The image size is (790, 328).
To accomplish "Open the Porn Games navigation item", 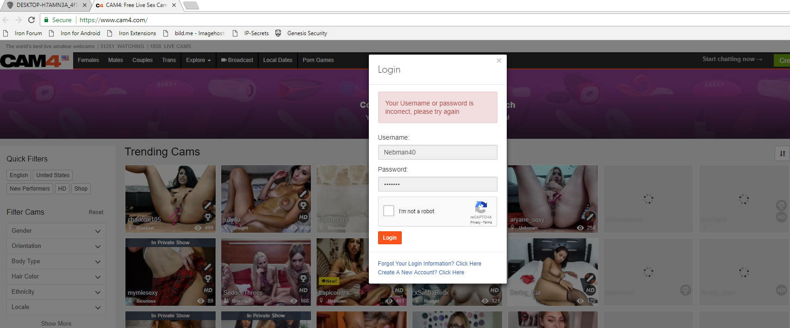I will 318,60.
